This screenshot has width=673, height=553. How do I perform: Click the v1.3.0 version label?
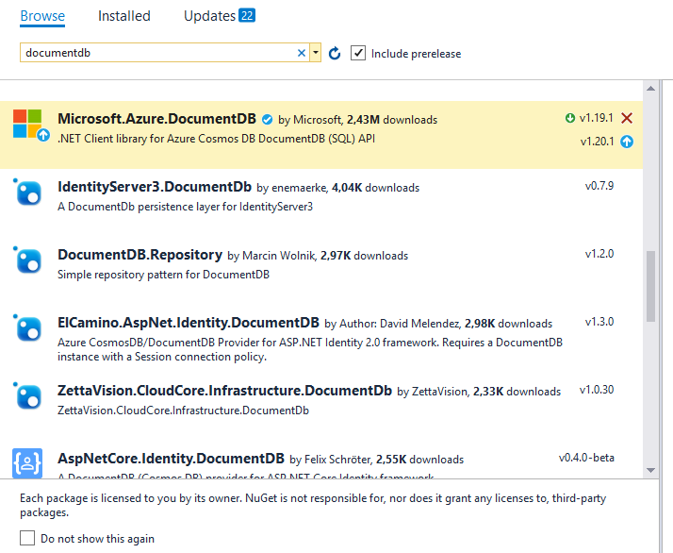(599, 322)
